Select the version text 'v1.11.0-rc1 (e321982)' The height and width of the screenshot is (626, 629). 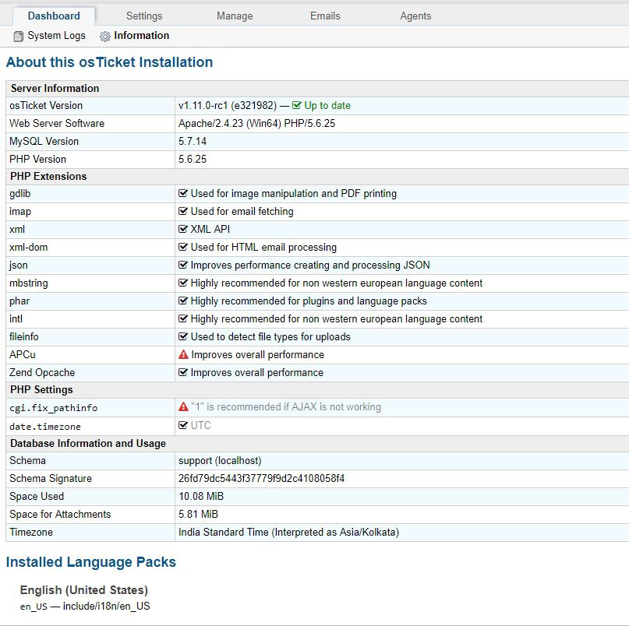[x=228, y=105]
